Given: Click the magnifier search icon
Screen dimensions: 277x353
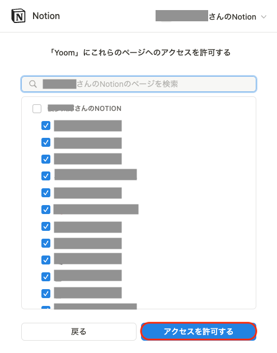Looking at the screenshot, I should click(x=33, y=84).
